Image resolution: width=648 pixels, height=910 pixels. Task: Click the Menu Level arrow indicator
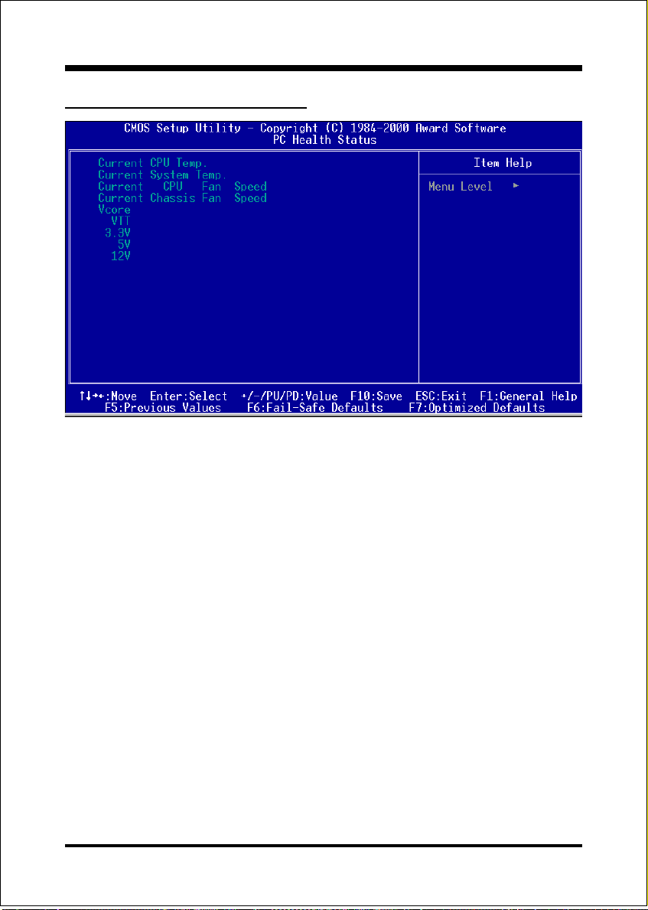tap(516, 186)
